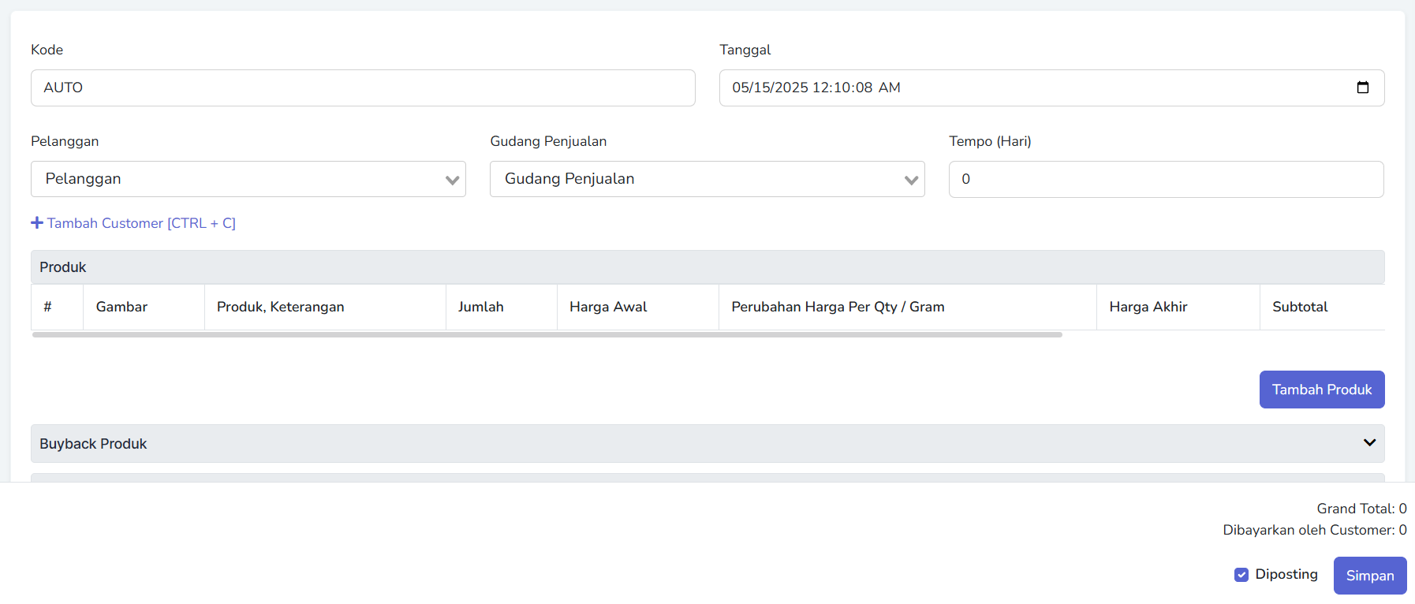Click the Simpan button

coord(1369,576)
